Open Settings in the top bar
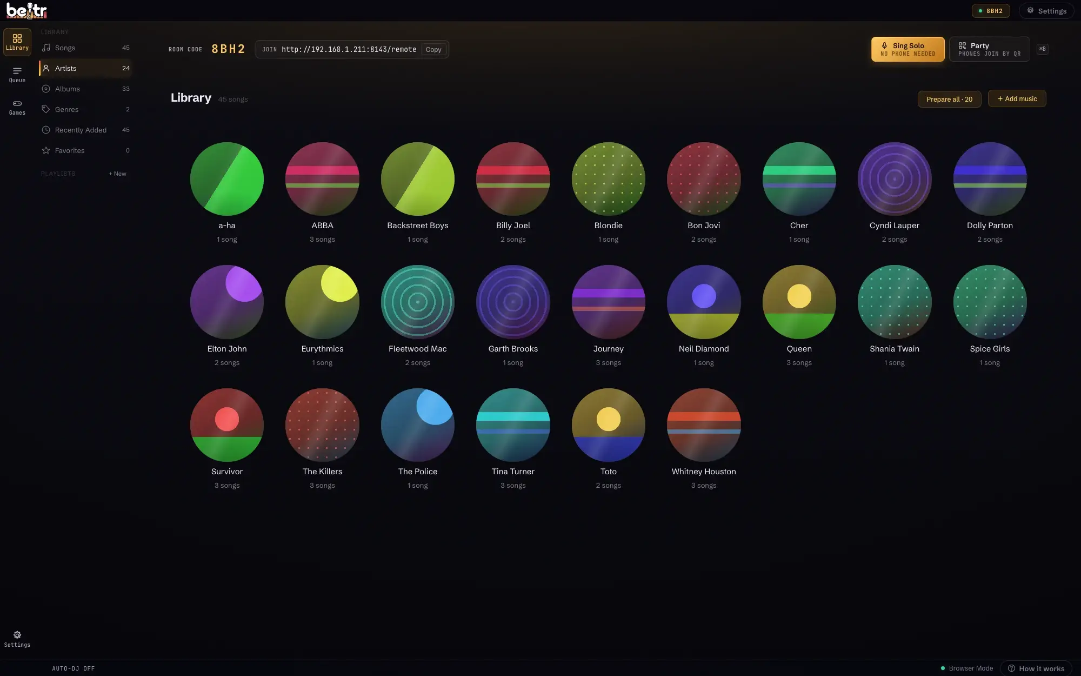The image size is (1081, 676). 1046,11
